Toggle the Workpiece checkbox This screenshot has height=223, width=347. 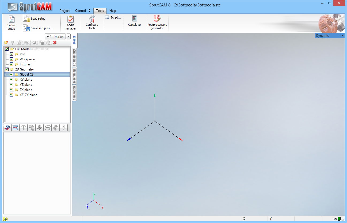11,59
